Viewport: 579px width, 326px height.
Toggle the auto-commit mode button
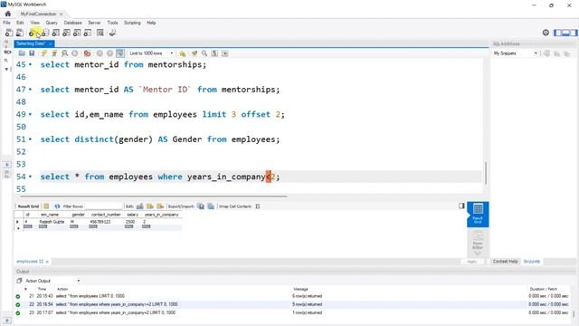[x=120, y=53]
